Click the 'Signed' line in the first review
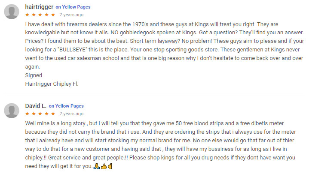309x174 pixels. (34, 75)
